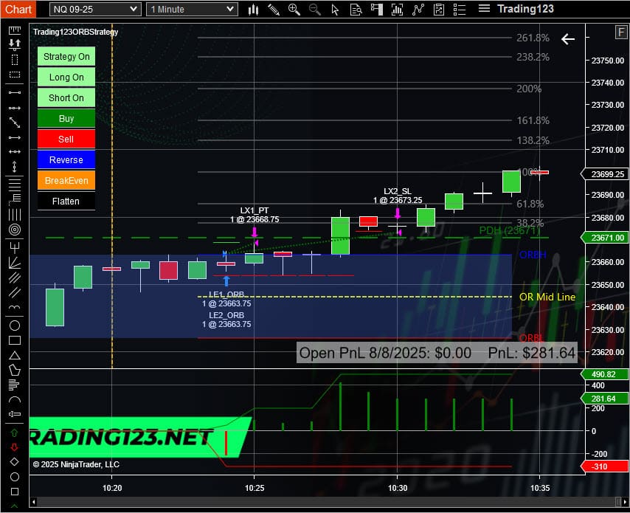Screen dimensions: 630x513
Task: Select the Polygon drawing tool
Action: tap(15, 370)
